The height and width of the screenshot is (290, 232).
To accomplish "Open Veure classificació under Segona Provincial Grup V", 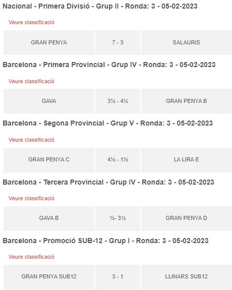I will 31,140.
